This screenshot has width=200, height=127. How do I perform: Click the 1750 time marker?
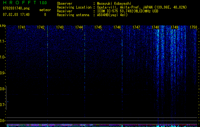pyautogui.click(x=193, y=27)
